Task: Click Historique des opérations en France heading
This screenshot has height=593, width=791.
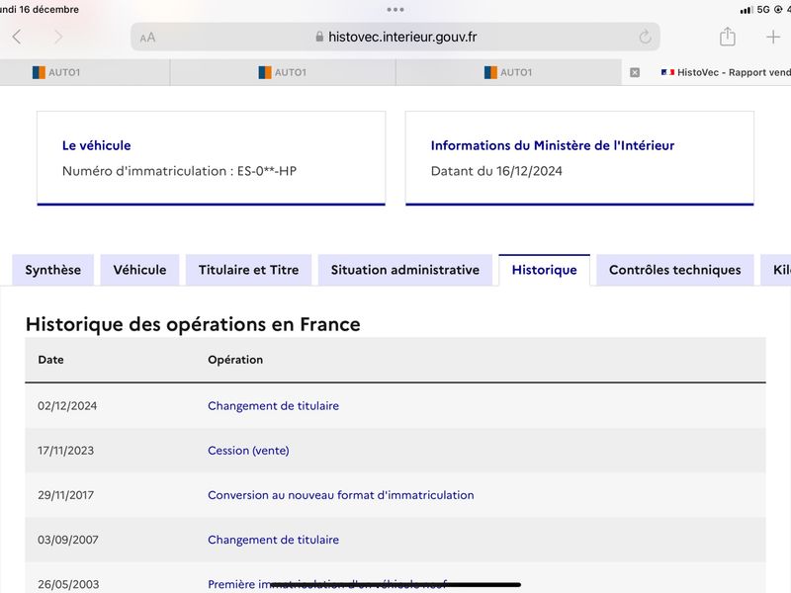Action: (193, 324)
